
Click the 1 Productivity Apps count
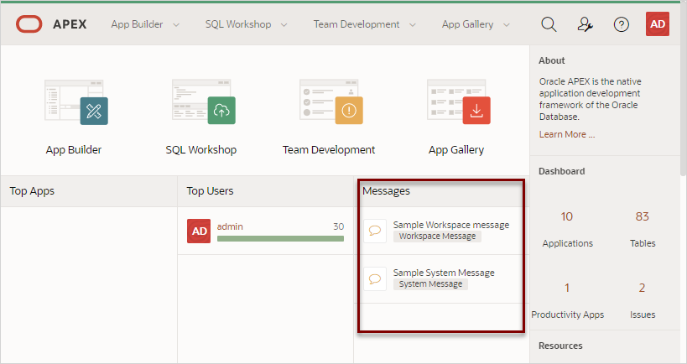coord(567,288)
